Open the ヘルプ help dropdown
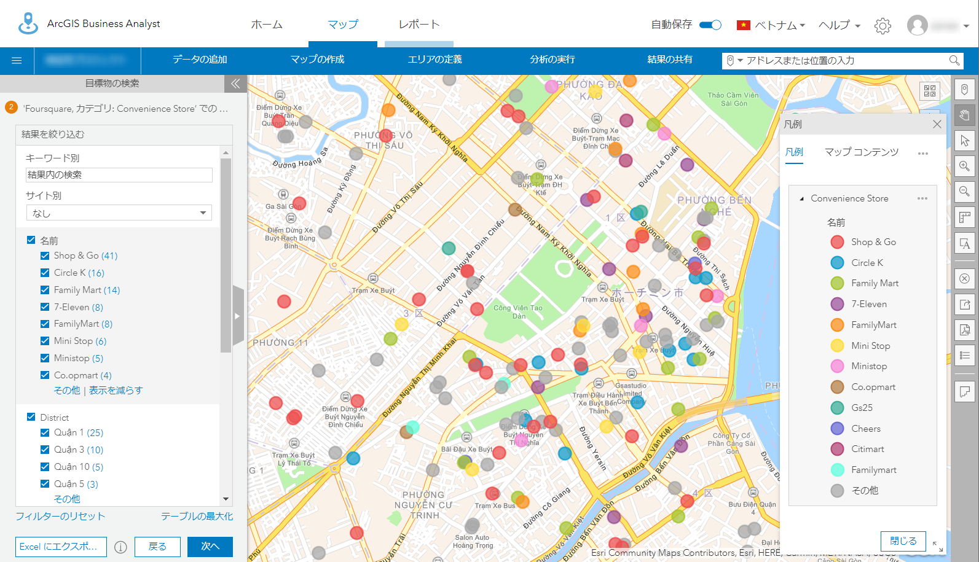The width and height of the screenshot is (979, 562). (839, 25)
